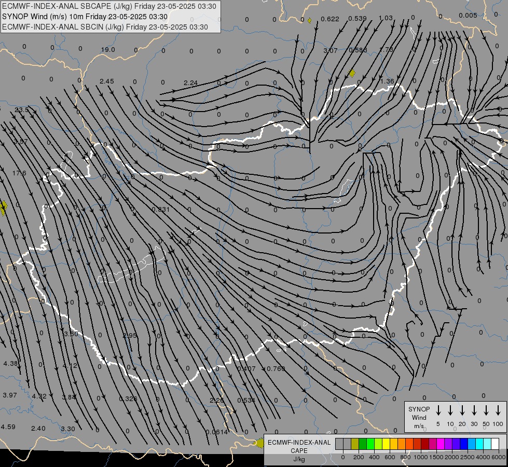The height and width of the screenshot is (467, 508).
Task: Click the 1.36 value on the map
Action: coord(387,81)
